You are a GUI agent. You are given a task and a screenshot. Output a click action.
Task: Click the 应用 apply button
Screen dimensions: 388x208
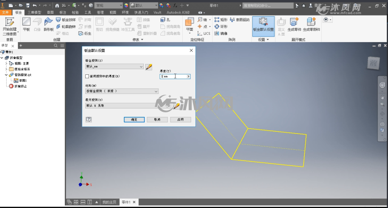[x=181, y=119]
